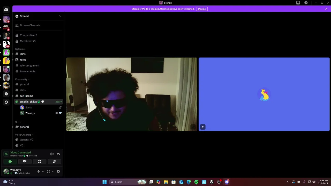
Task: Open general channel under 18+
Action: pos(38,127)
